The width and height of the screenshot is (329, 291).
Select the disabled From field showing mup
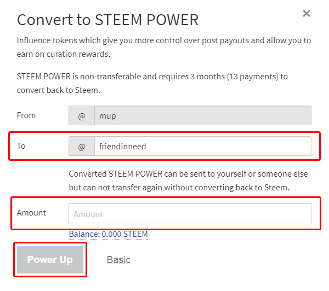(x=202, y=116)
